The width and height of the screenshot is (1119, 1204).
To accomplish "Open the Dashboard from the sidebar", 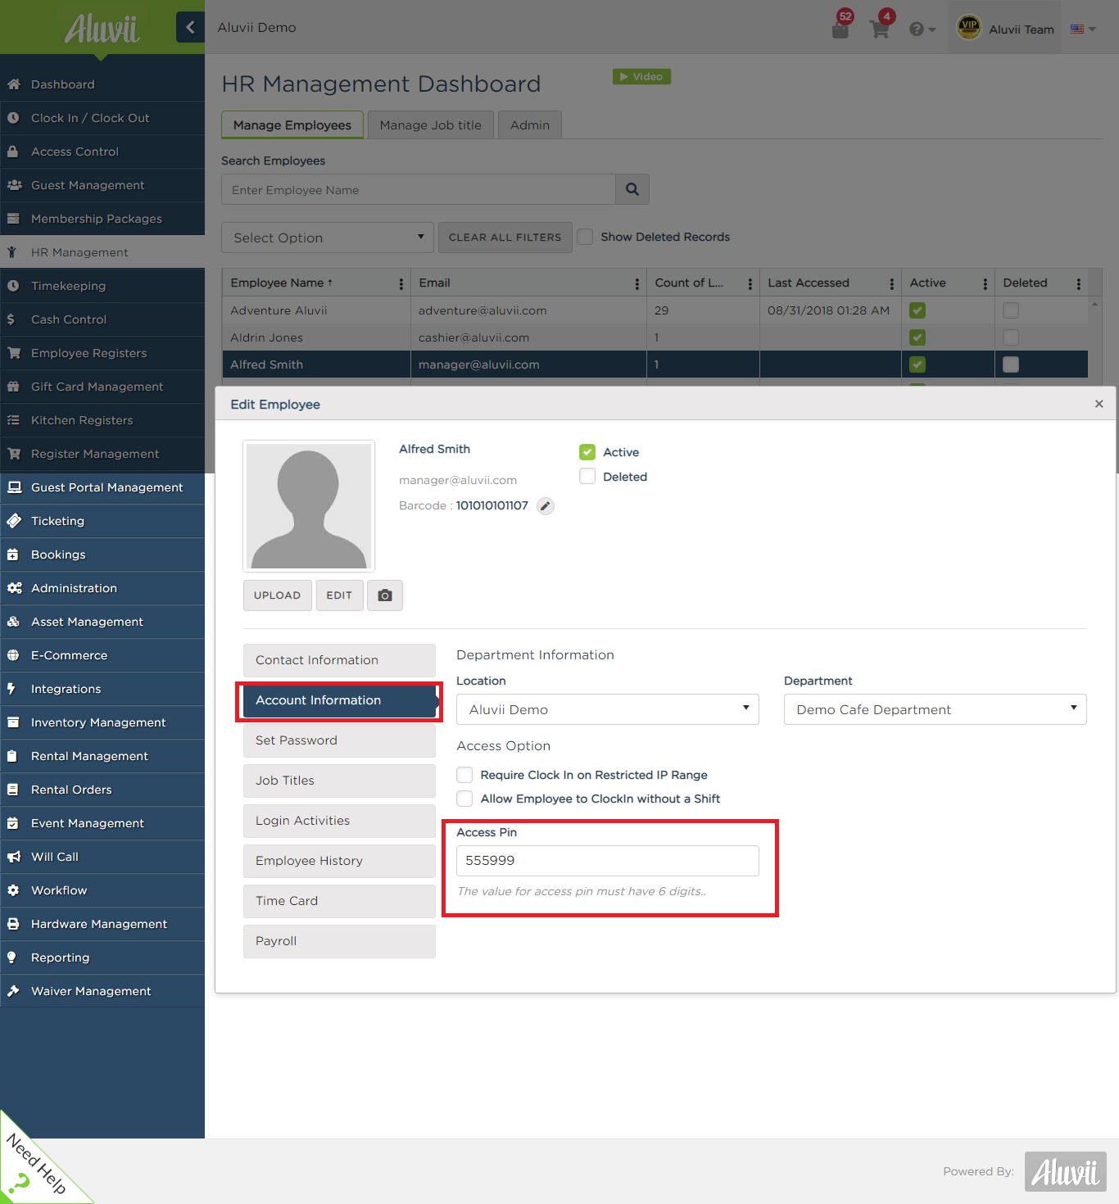I will [62, 84].
